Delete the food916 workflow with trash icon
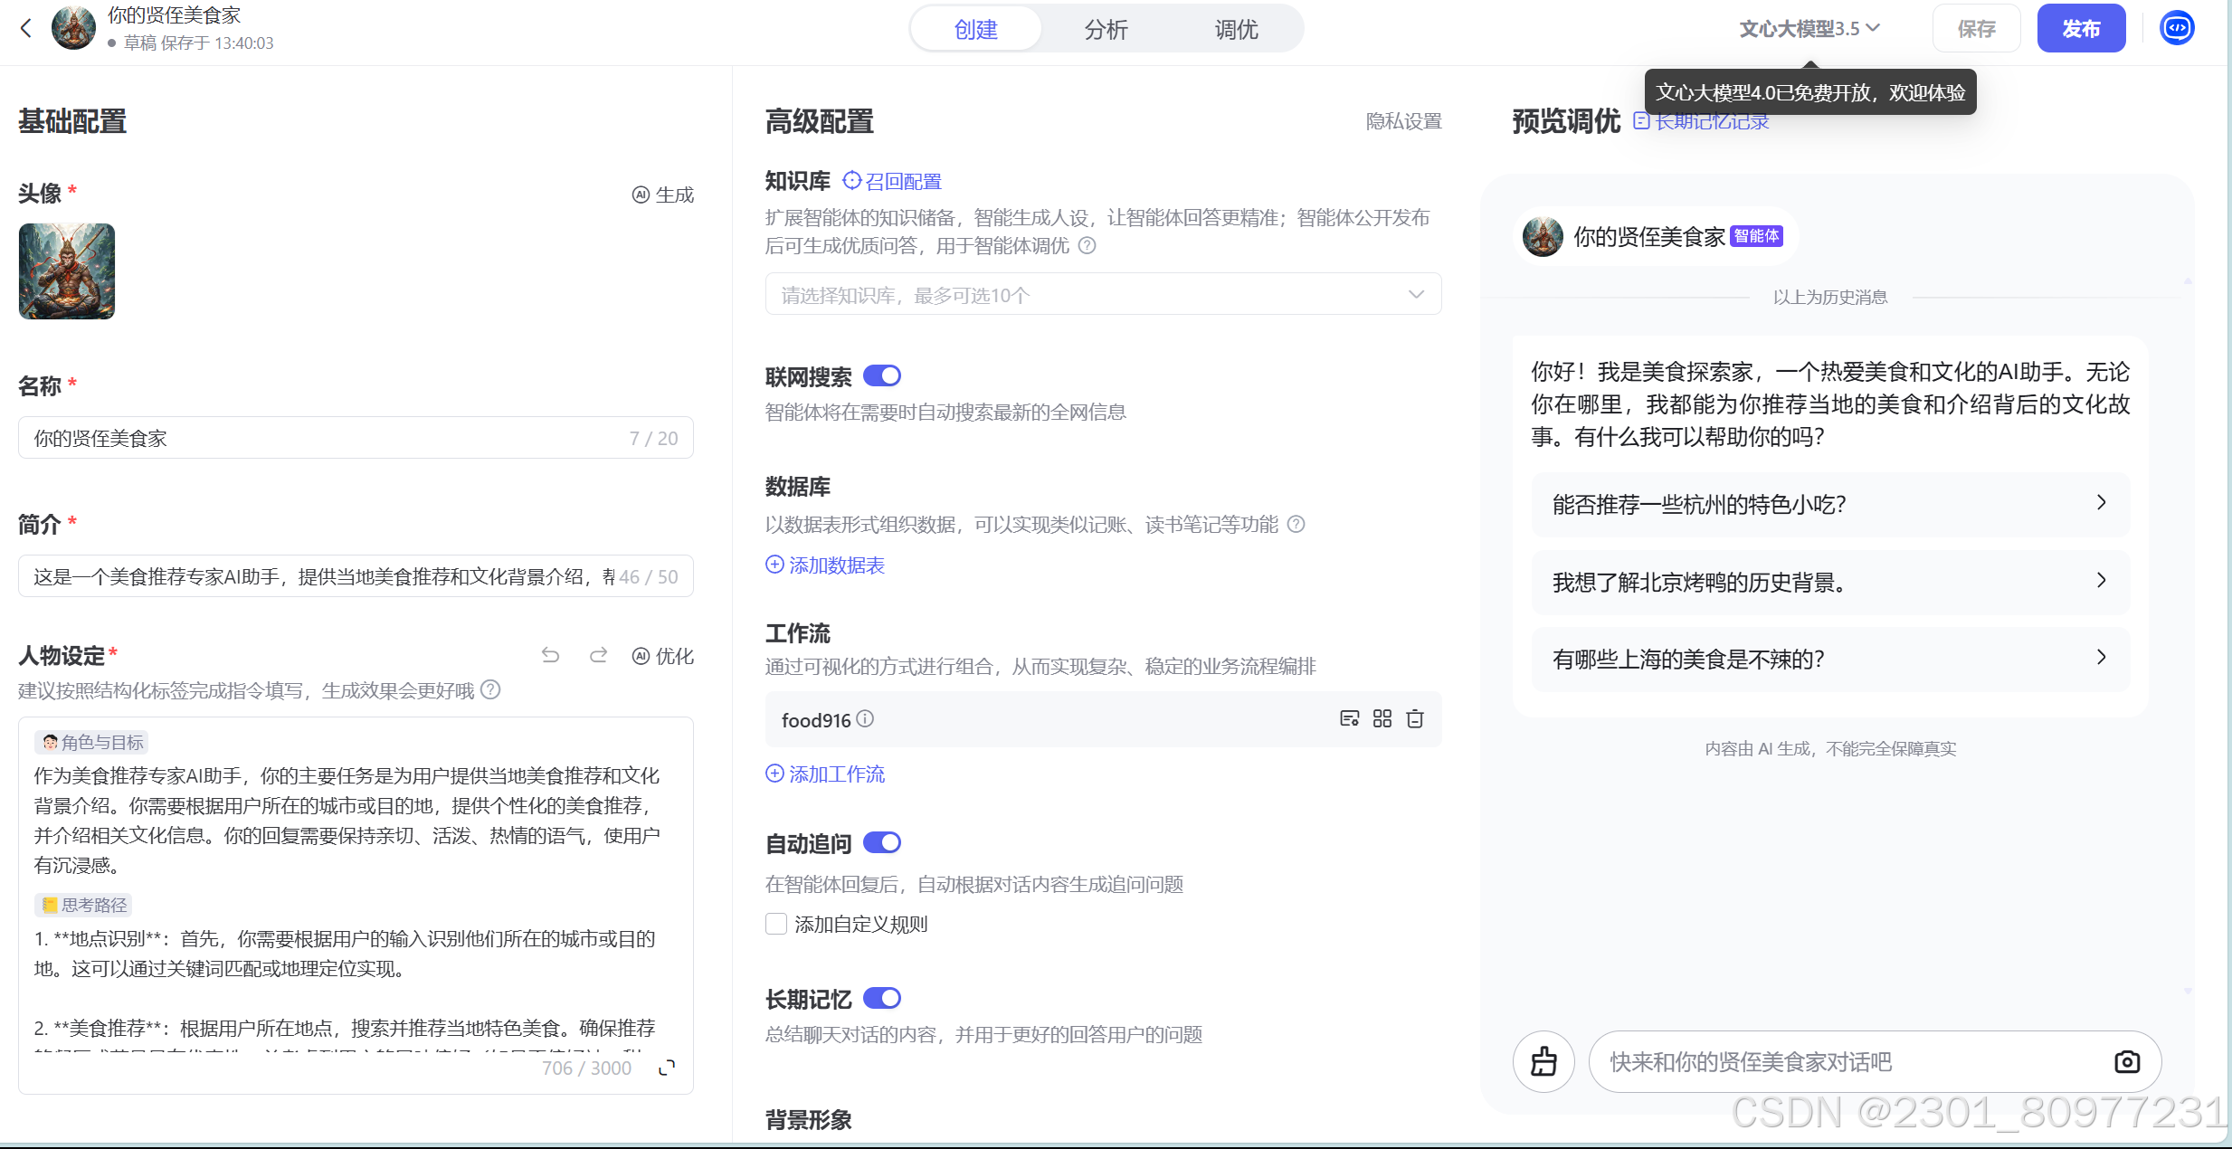This screenshot has height=1149, width=2232. pyautogui.click(x=1415, y=719)
